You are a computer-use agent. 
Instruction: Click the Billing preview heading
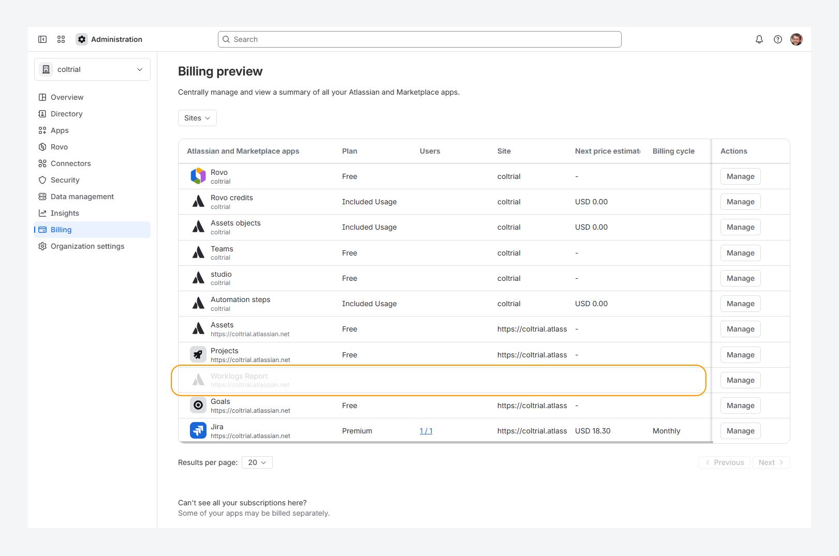(220, 71)
